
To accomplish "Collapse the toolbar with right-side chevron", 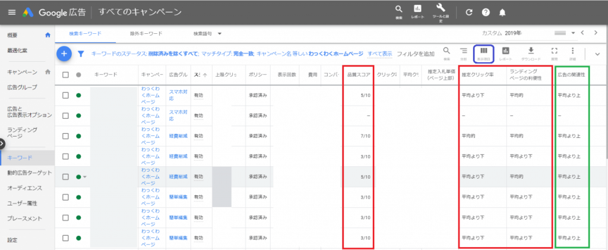I will tap(597, 54).
